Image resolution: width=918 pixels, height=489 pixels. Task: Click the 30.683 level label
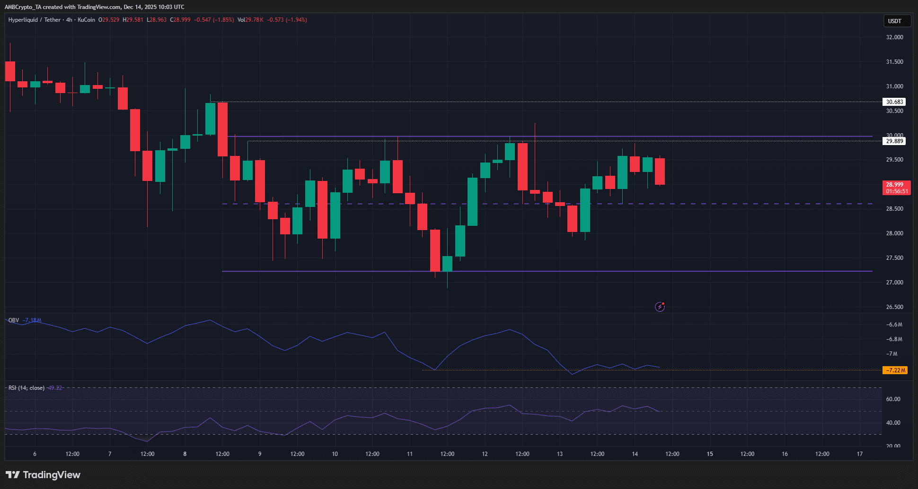tap(894, 102)
